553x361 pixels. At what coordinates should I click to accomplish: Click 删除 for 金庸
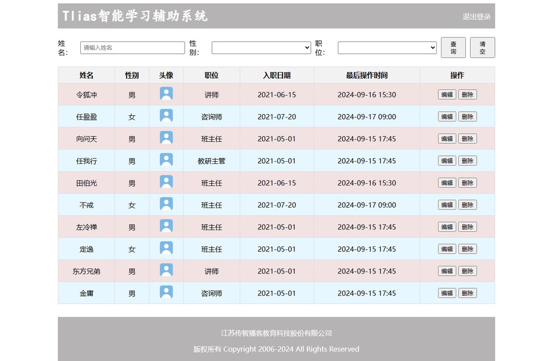[x=468, y=293]
